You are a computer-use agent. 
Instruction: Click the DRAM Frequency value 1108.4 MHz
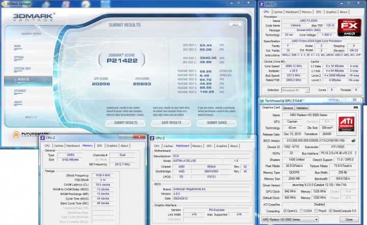[103, 175]
